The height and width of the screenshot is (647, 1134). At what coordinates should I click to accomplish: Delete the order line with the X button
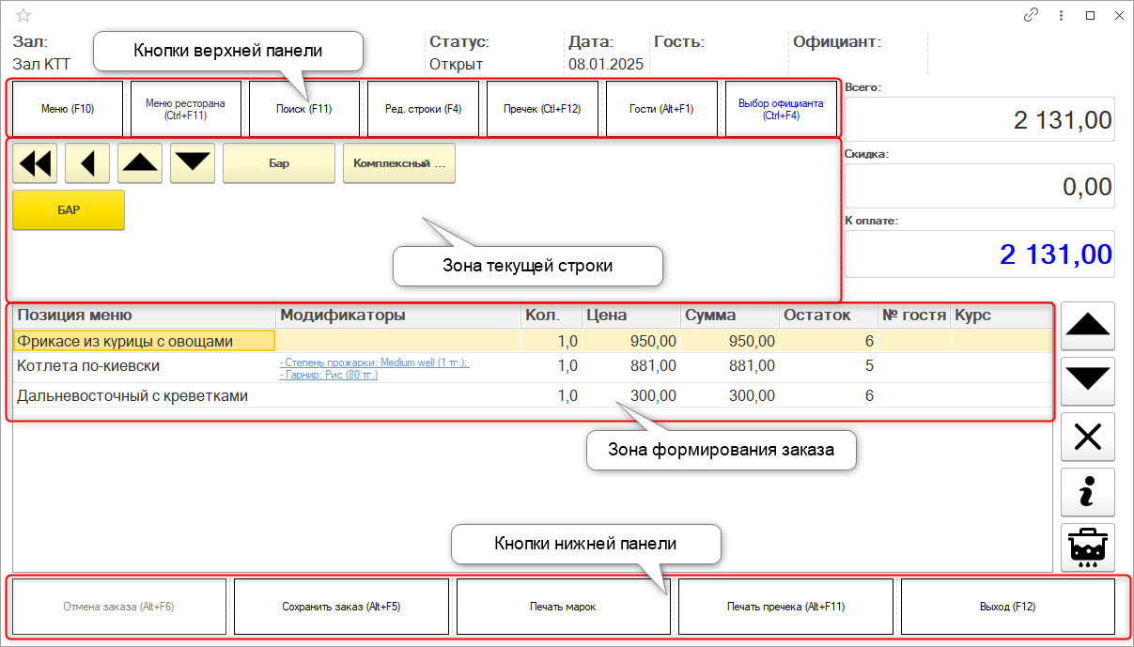[x=1087, y=437]
